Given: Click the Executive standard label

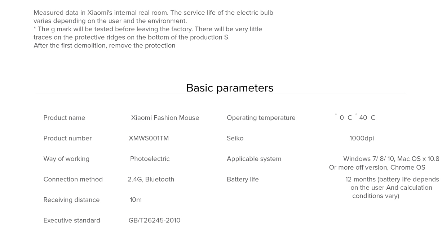Looking at the screenshot, I should coord(72,220).
